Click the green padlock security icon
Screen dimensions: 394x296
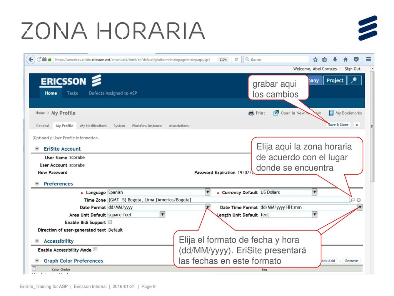pyautogui.click(x=50, y=60)
